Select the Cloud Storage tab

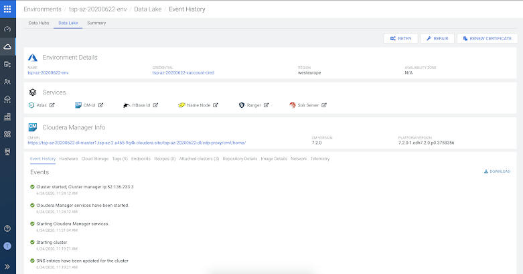click(x=94, y=159)
